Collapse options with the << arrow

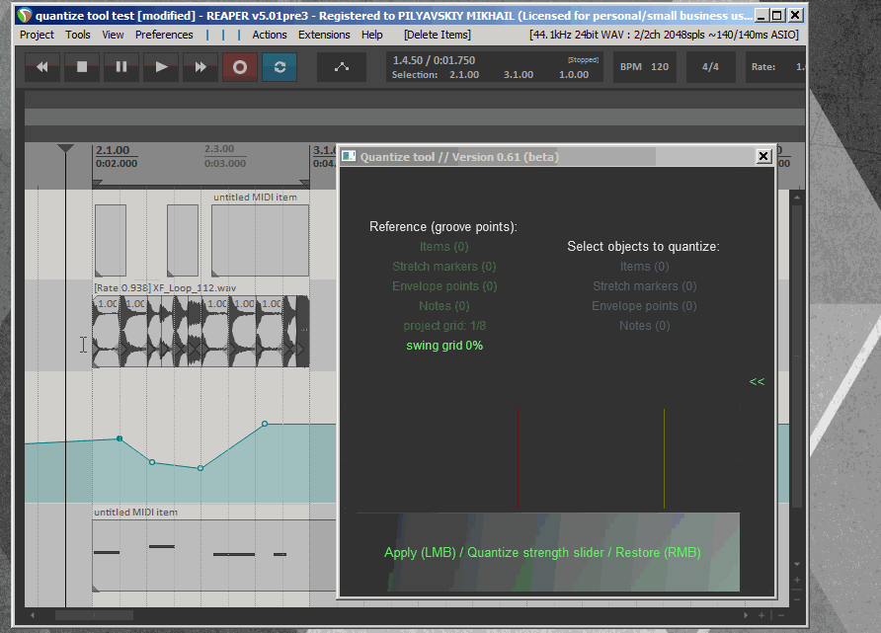tap(757, 382)
